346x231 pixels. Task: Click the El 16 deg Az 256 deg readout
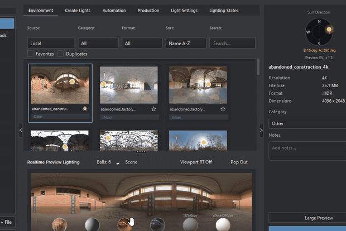[319, 50]
